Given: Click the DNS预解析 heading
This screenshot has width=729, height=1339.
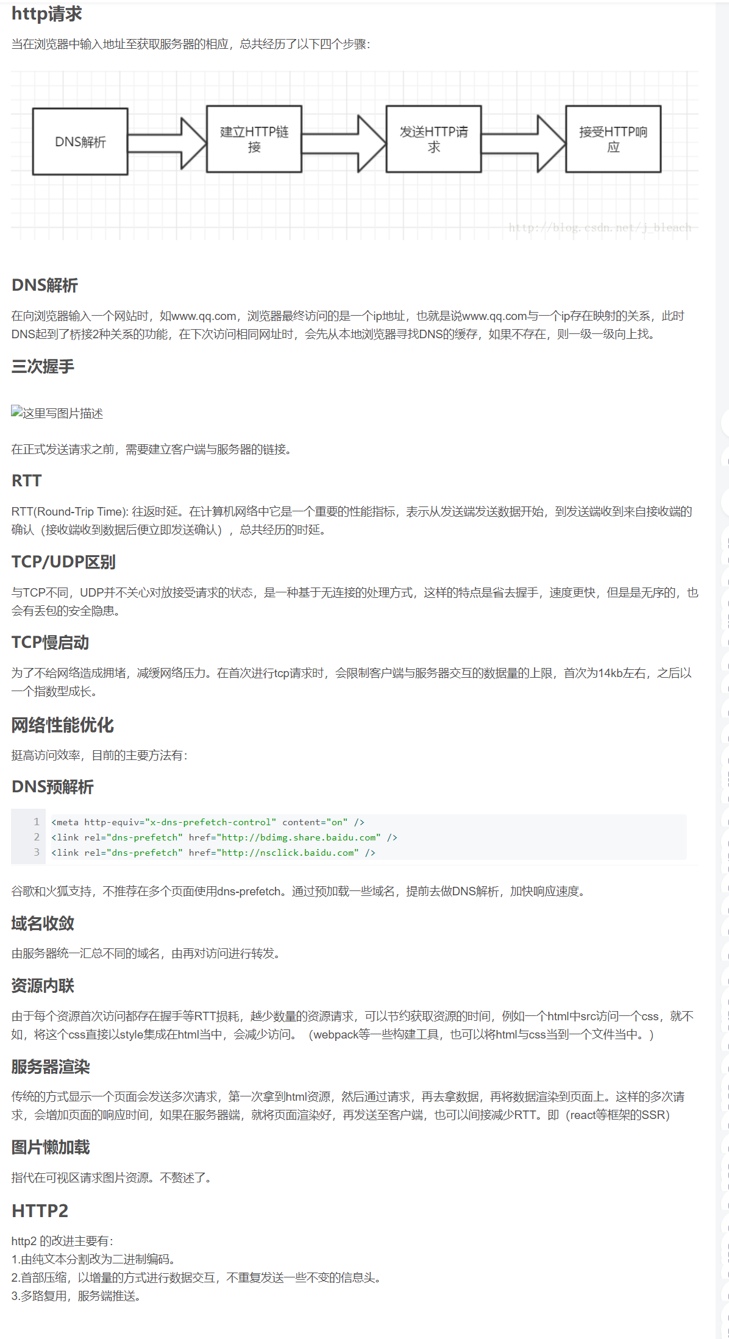Looking at the screenshot, I should [52, 786].
